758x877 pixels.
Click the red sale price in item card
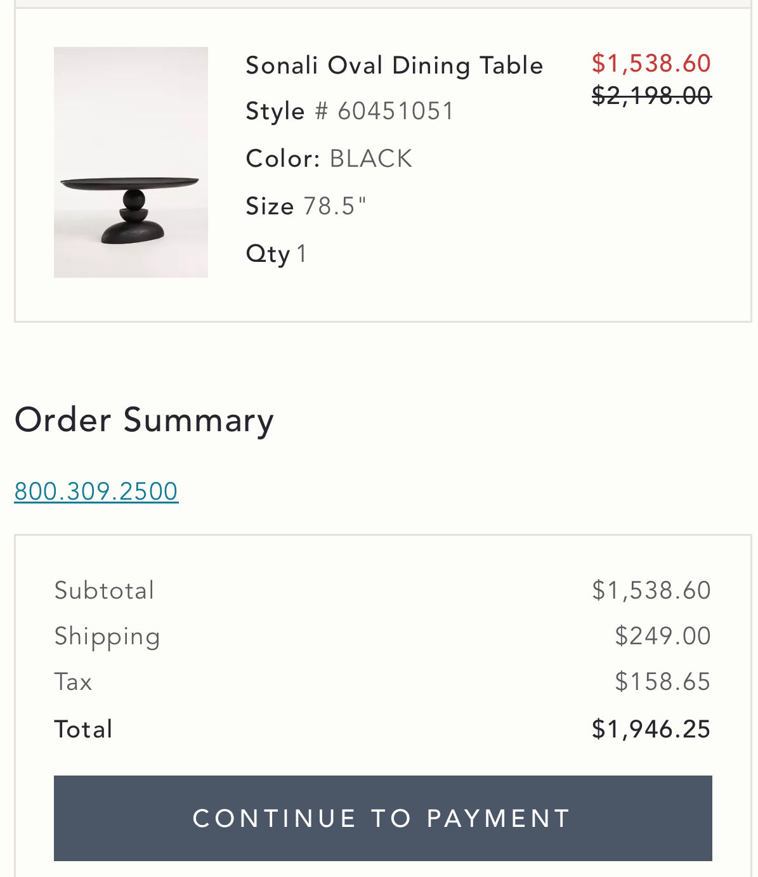click(x=651, y=63)
